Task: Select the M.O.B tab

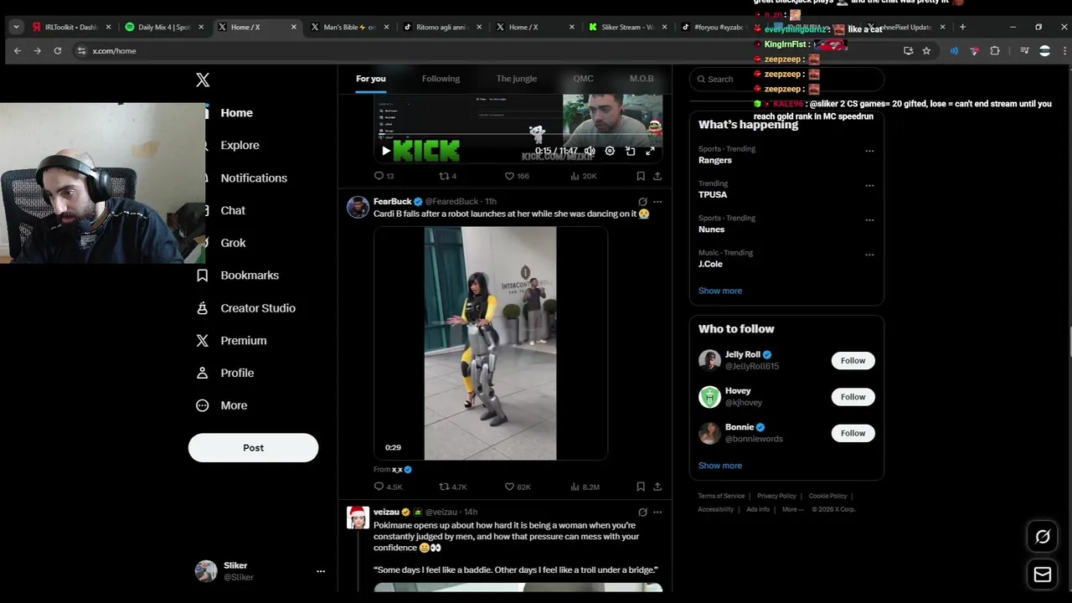Action: [x=642, y=79]
